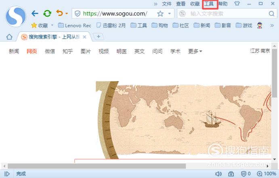Click the magnifier search button
This screenshot has width=279, height=178.
271,13
